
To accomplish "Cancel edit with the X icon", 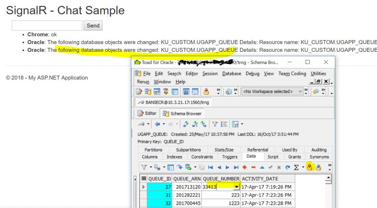I will pyautogui.click(x=279, y=168).
